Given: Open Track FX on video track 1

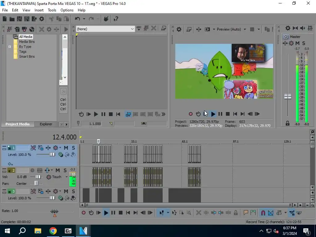Looking at the screenshot, I should click(x=56, y=148).
